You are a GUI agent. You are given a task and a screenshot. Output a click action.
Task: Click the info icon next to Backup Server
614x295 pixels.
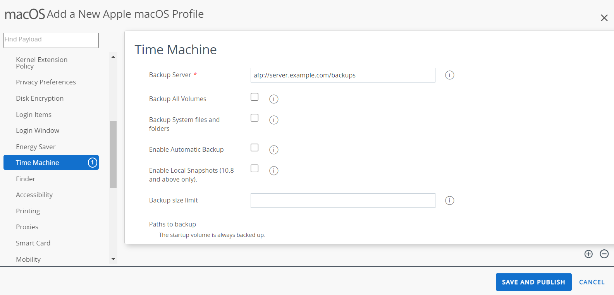(x=449, y=75)
